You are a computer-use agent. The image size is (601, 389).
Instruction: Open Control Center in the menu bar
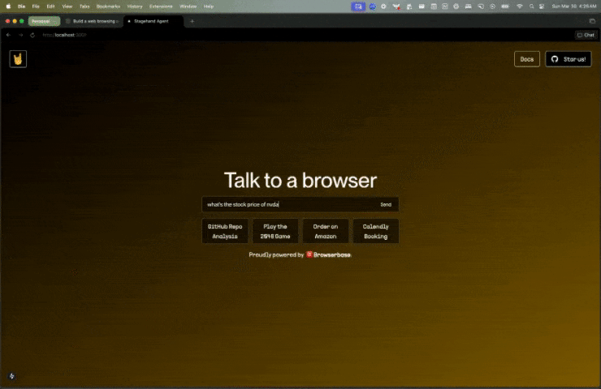(x=542, y=6)
